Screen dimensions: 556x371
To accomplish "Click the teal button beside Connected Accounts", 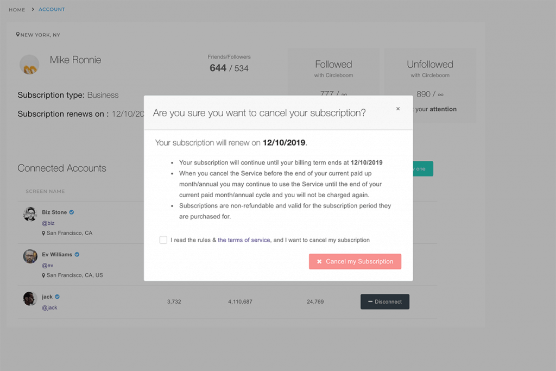I will pos(422,169).
